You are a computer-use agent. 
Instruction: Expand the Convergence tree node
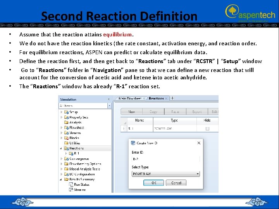coord(61,159)
